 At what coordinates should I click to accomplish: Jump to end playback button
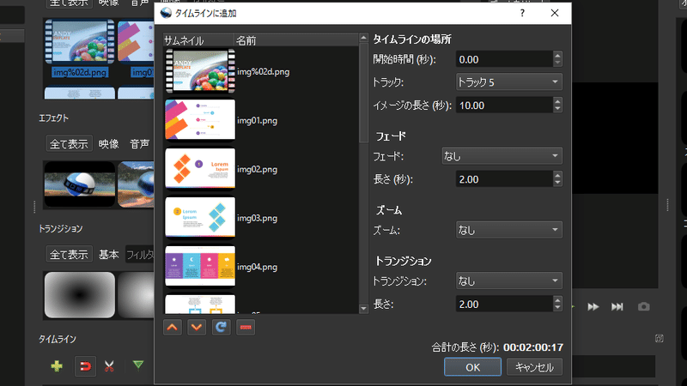(x=617, y=307)
